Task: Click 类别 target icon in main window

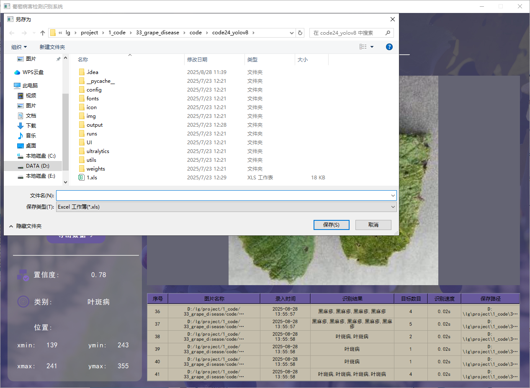Action: click(x=23, y=301)
